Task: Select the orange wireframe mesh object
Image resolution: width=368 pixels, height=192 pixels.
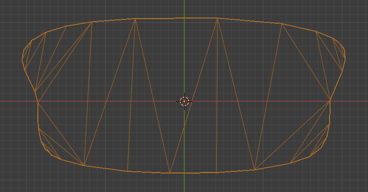Action: pos(183,96)
